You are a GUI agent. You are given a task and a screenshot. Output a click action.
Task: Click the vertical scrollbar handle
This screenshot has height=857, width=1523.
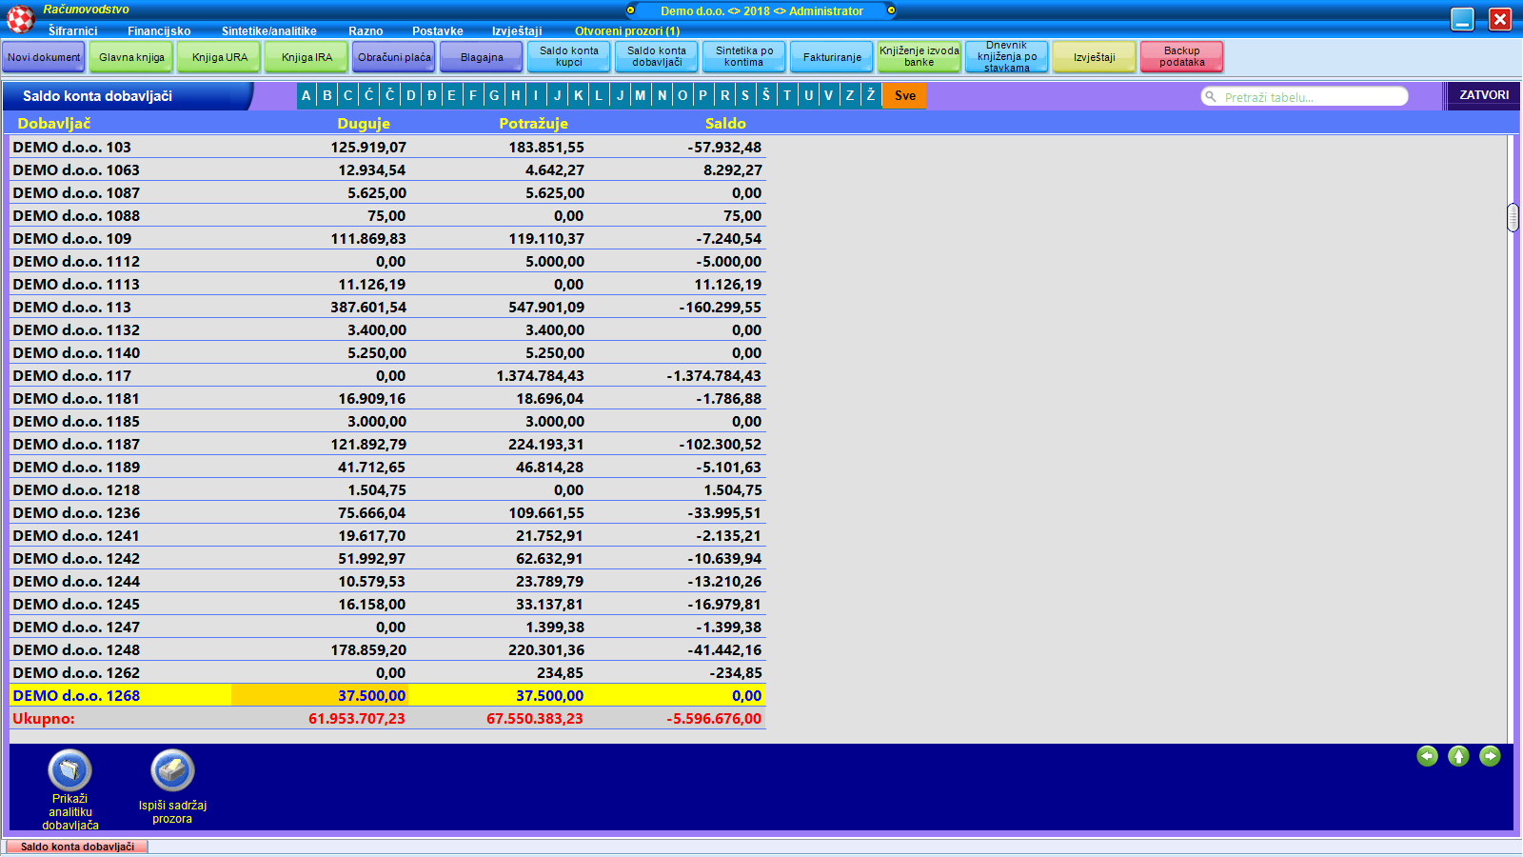1513,217
